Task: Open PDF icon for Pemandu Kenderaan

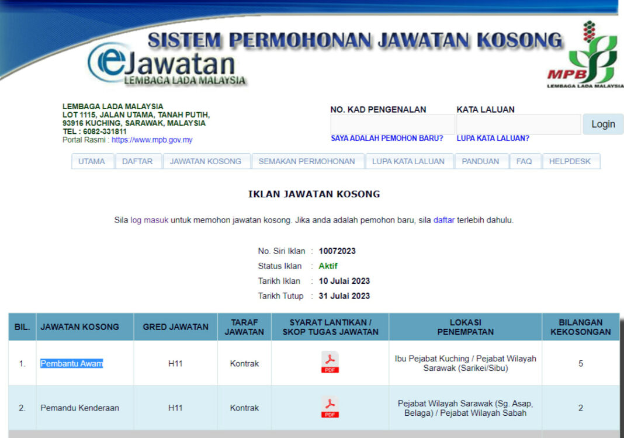Action: (x=330, y=407)
